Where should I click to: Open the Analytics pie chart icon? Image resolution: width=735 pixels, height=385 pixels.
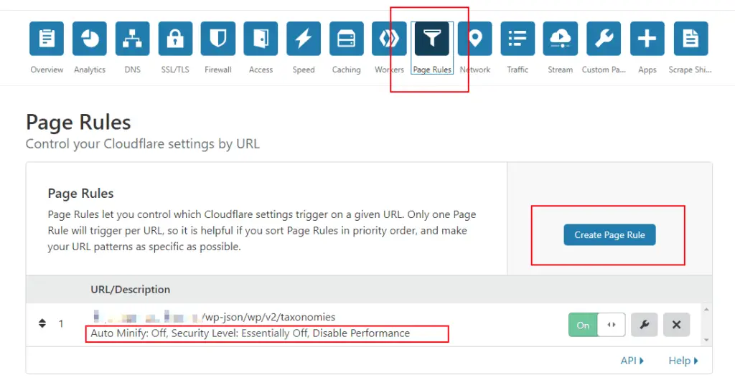coord(90,39)
